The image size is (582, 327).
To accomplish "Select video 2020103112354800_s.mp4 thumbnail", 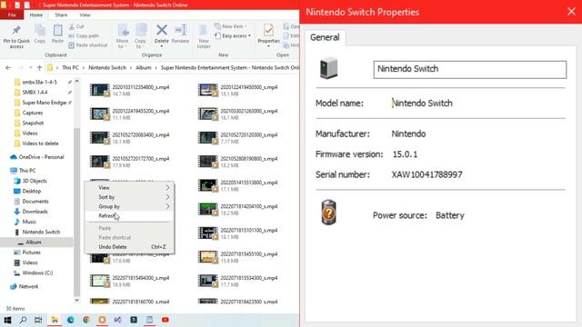I will point(100,90).
